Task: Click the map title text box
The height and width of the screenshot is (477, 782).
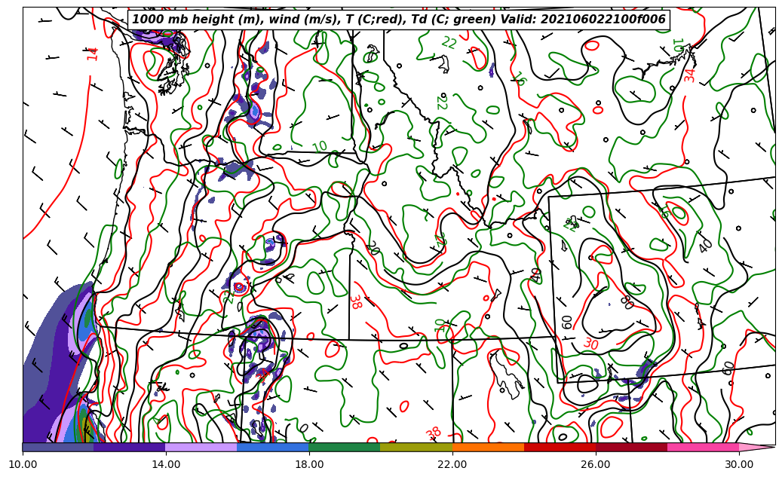Action: 398,20
